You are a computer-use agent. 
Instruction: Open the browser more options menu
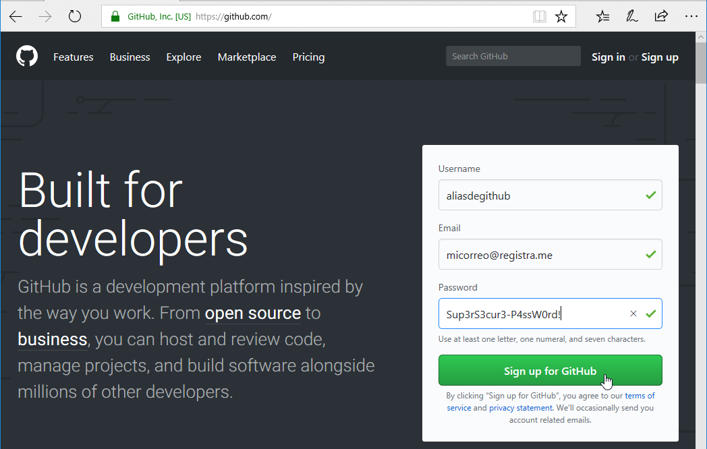[691, 16]
